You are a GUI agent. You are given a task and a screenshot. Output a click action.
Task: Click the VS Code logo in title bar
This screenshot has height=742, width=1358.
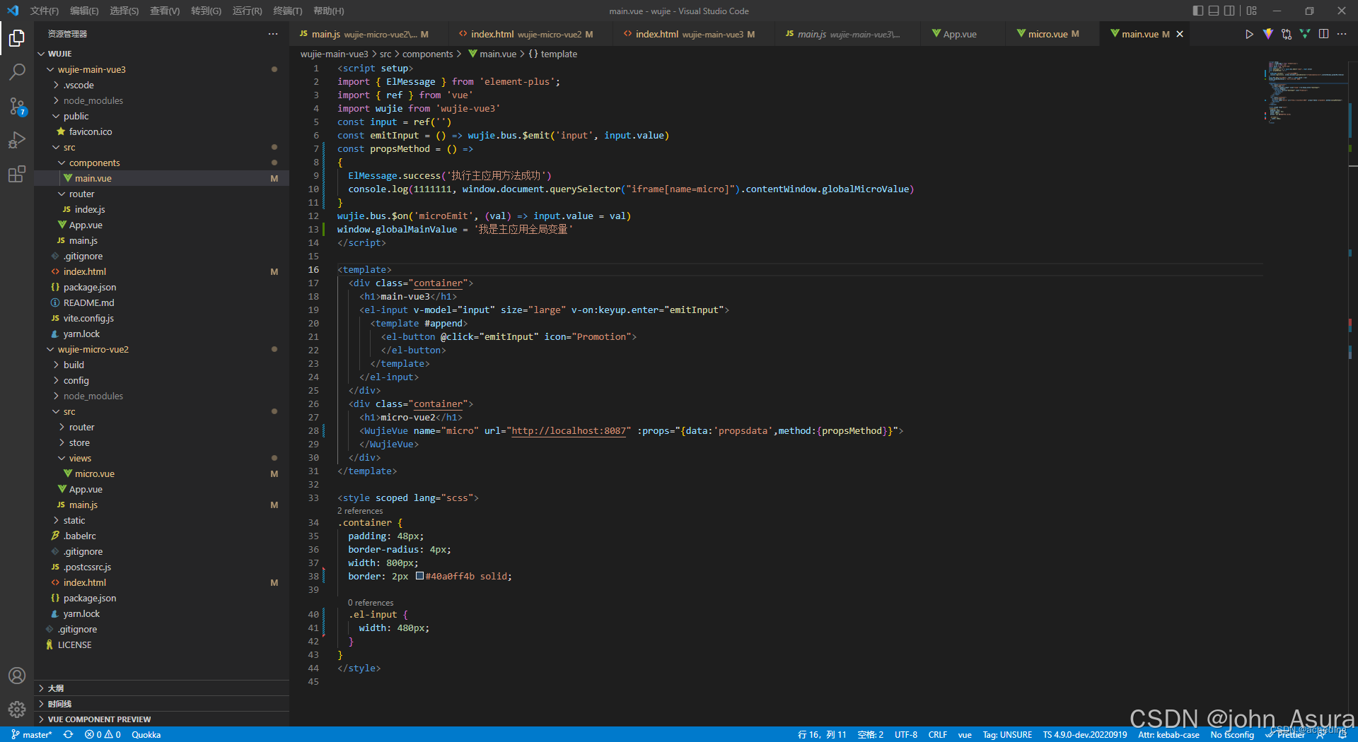[13, 11]
